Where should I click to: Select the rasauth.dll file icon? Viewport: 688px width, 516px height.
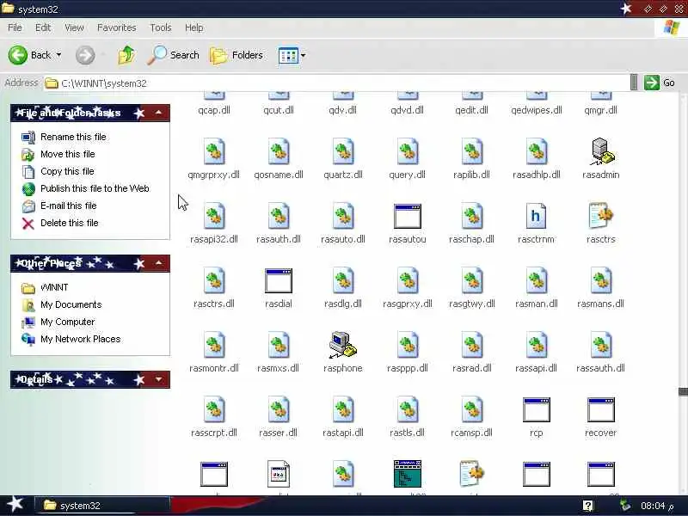278,216
